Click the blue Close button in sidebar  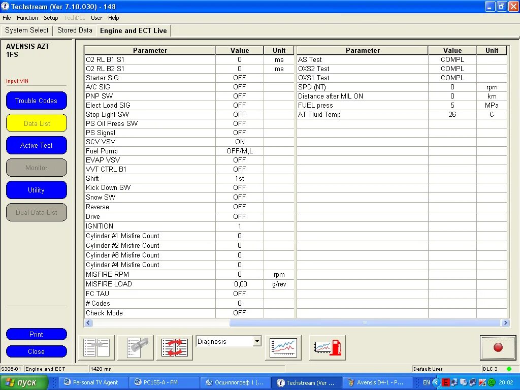coord(37,351)
